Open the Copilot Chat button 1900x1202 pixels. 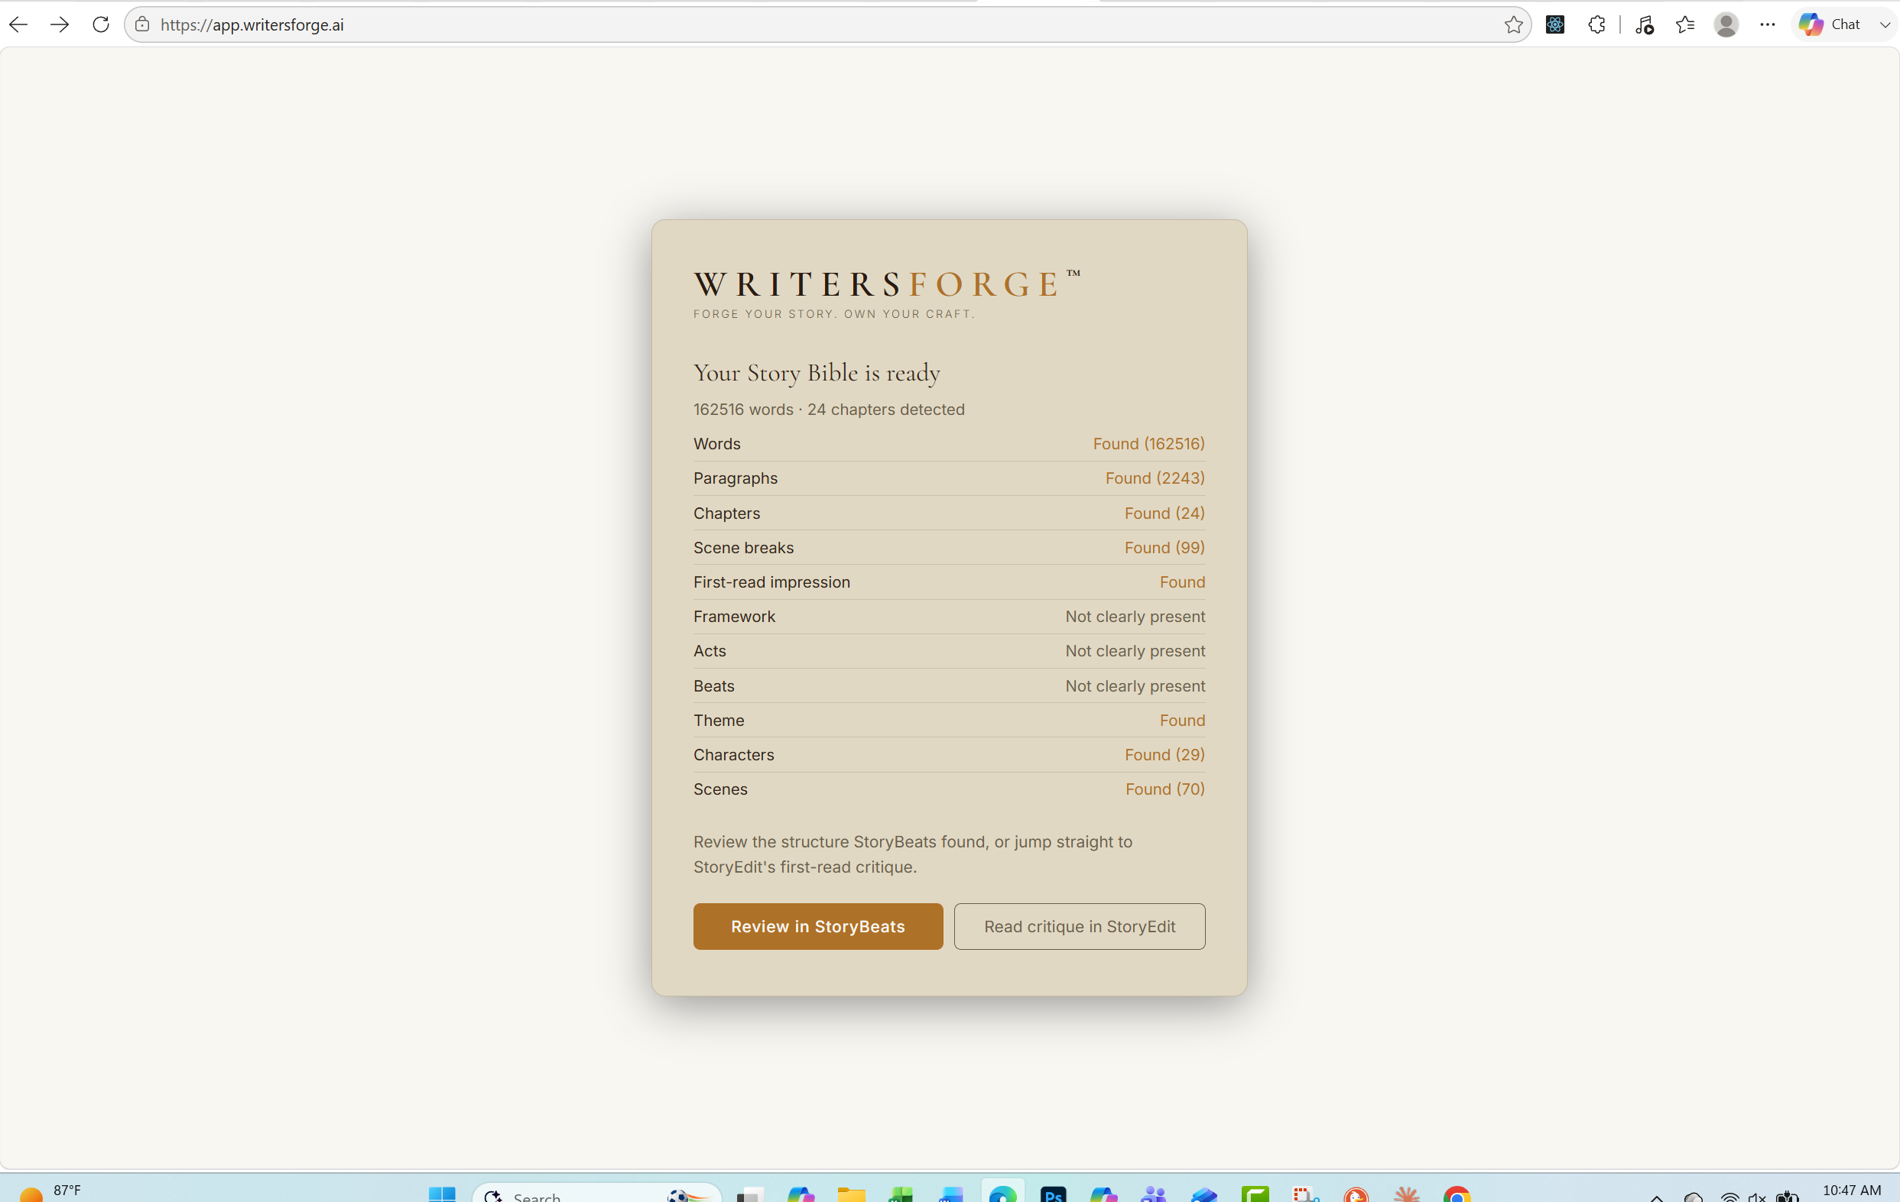[x=1830, y=24]
